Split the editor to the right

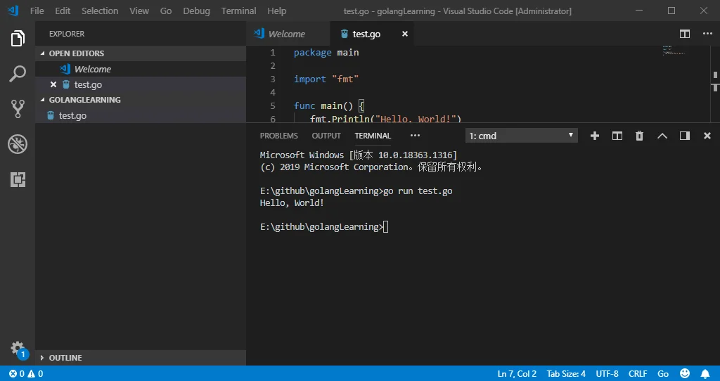coord(685,34)
